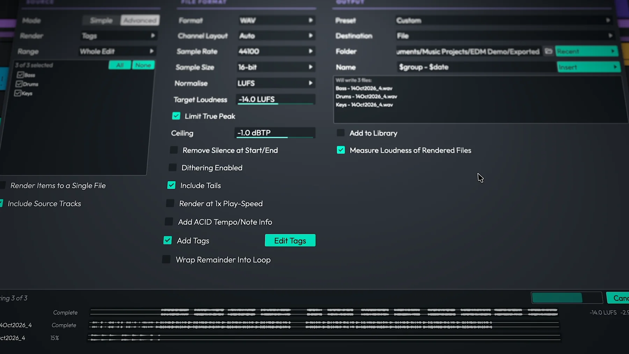Uncheck the Keys source track
Image resolution: width=629 pixels, height=354 pixels.
click(17, 93)
